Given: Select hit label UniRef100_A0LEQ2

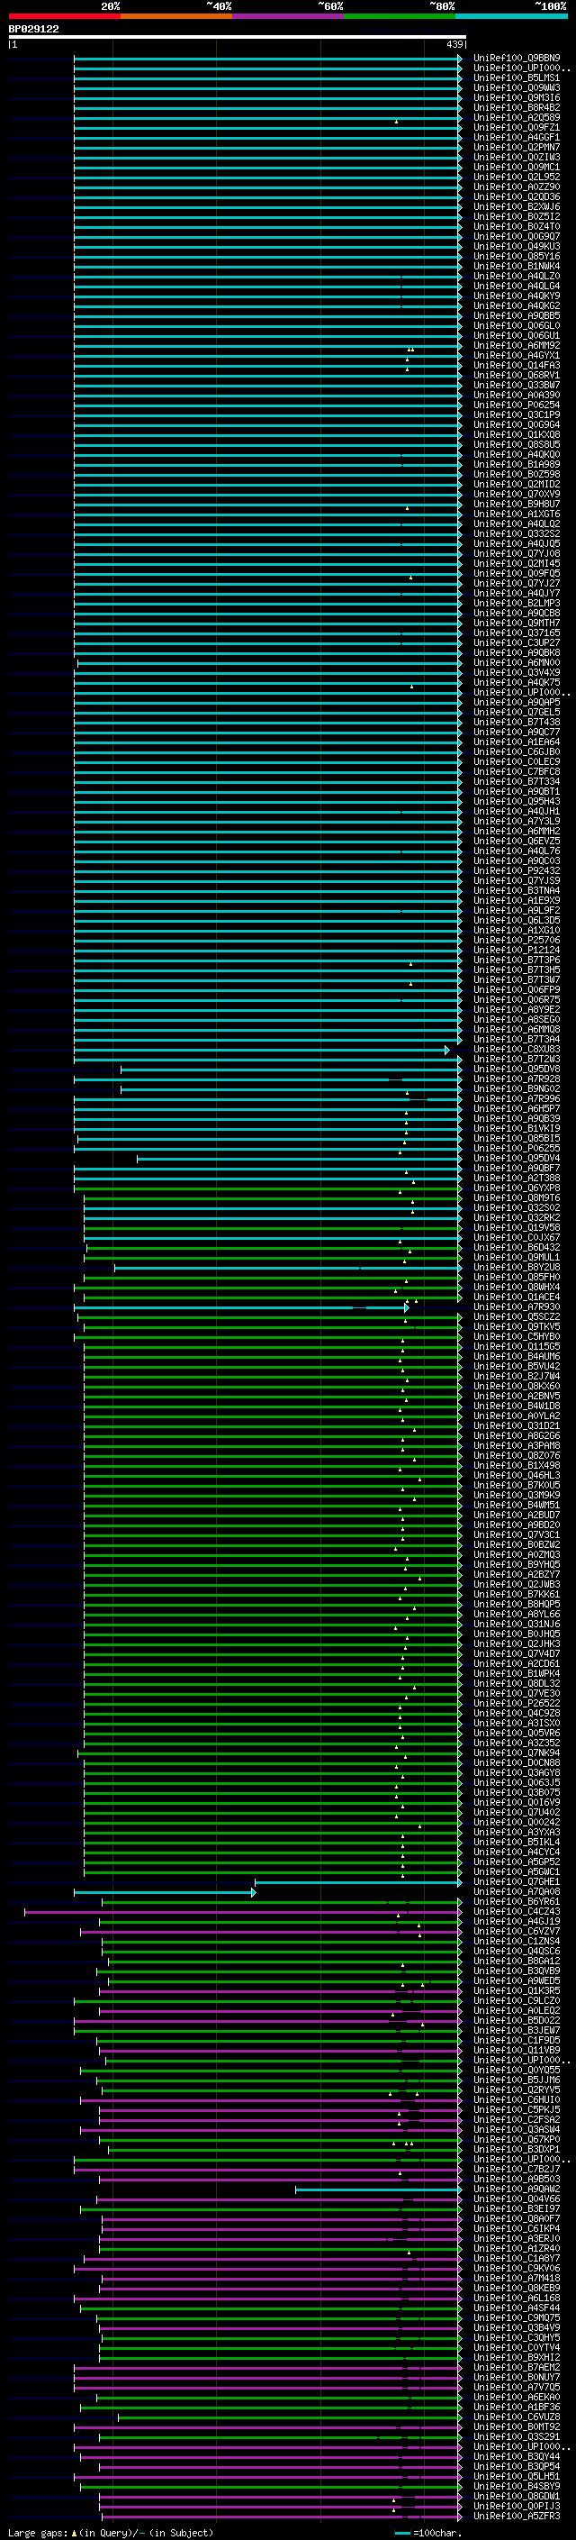Looking at the screenshot, I should (x=517, y=2009).
